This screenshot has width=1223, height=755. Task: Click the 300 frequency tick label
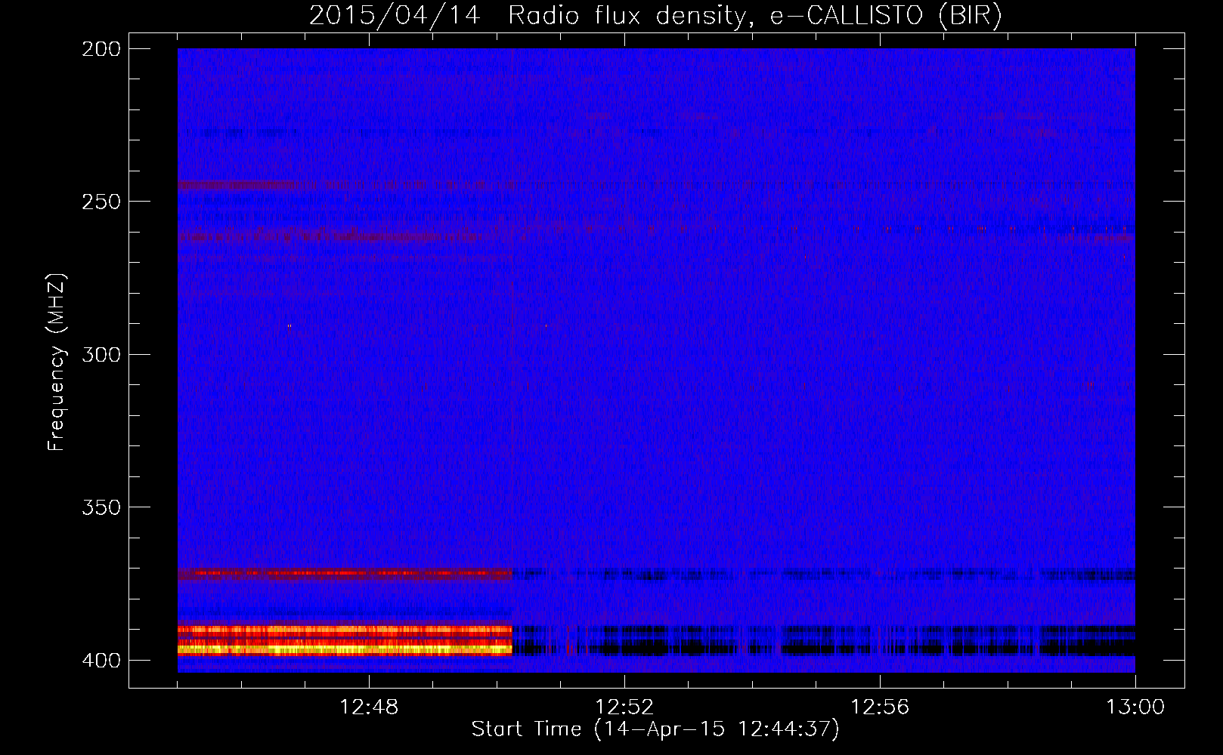(101, 354)
